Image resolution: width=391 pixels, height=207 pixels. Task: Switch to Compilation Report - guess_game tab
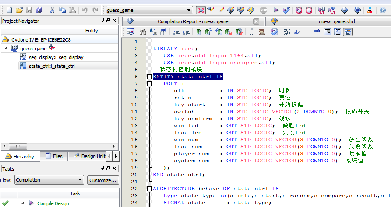(x=193, y=21)
